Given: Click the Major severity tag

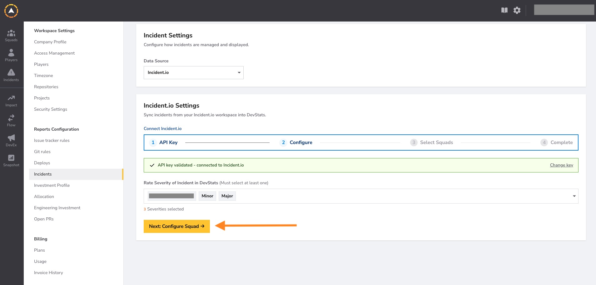Looking at the screenshot, I should click(x=227, y=196).
